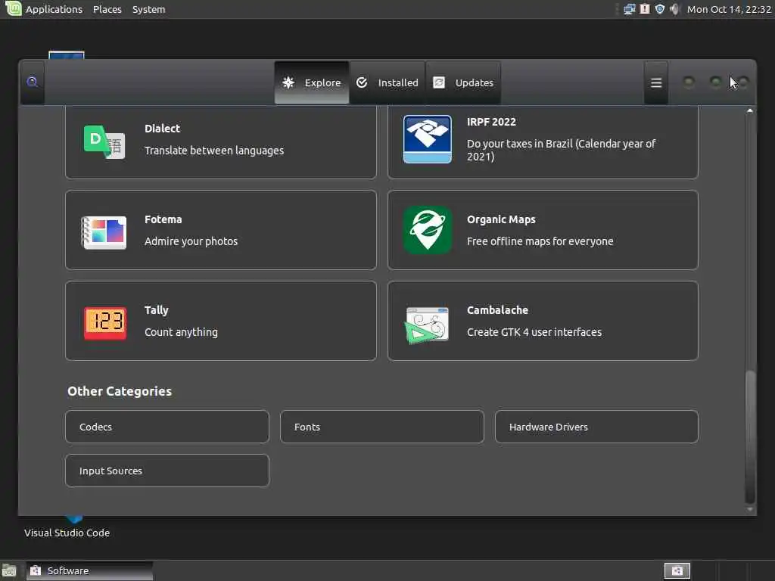The image size is (775, 581).
Task: Switch to the Updates tab
Action: point(463,82)
